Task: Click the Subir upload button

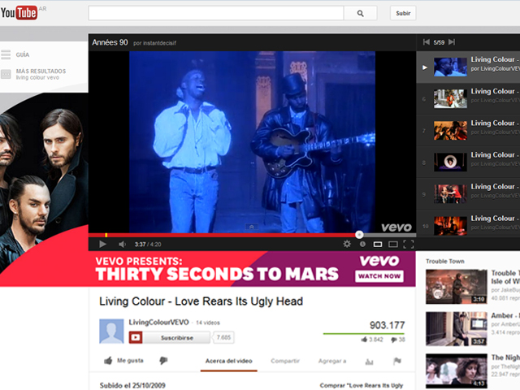Action: click(403, 13)
